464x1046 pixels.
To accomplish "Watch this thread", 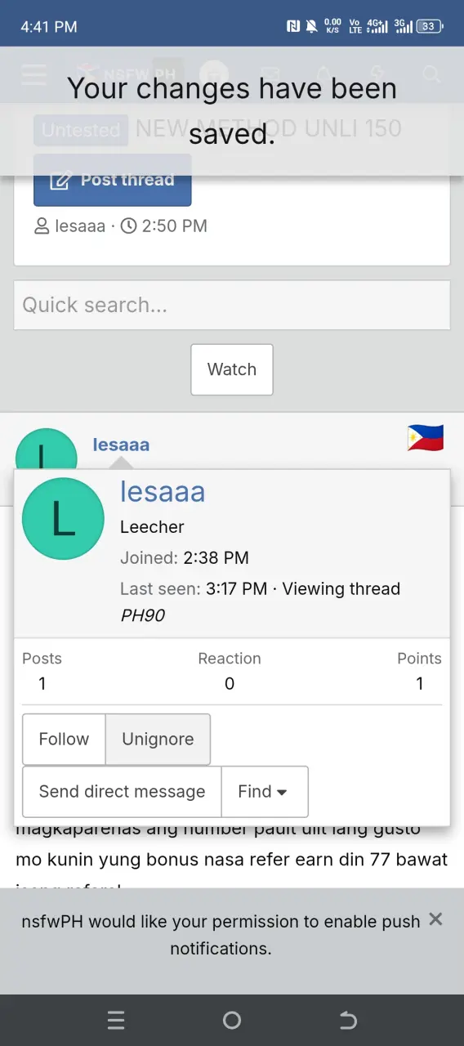I will [232, 369].
